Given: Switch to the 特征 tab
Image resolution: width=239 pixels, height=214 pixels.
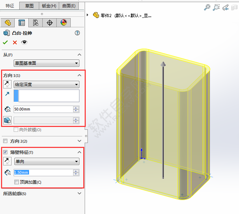Looking at the screenshot, I should pyautogui.click(x=10, y=6).
